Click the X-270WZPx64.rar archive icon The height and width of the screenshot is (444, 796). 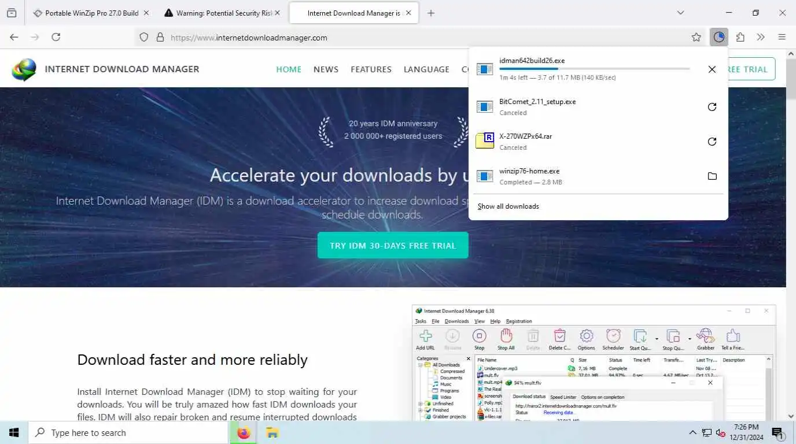pyautogui.click(x=485, y=140)
